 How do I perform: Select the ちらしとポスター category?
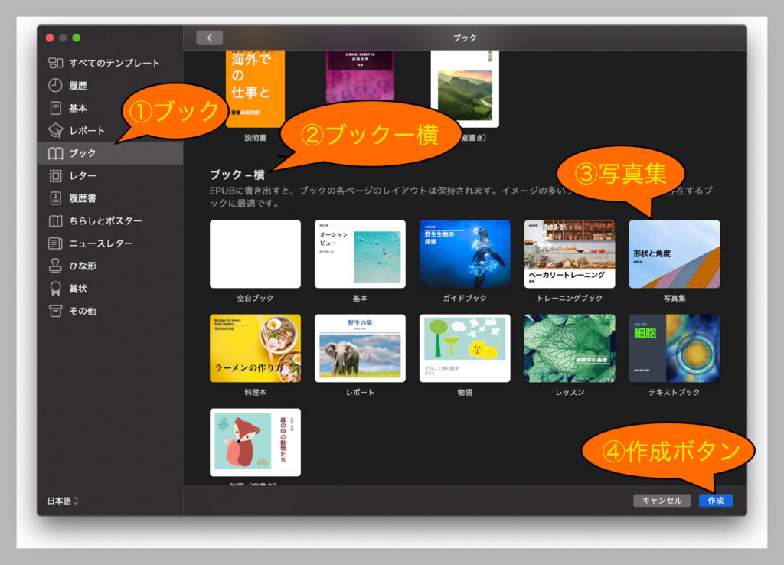(110, 221)
